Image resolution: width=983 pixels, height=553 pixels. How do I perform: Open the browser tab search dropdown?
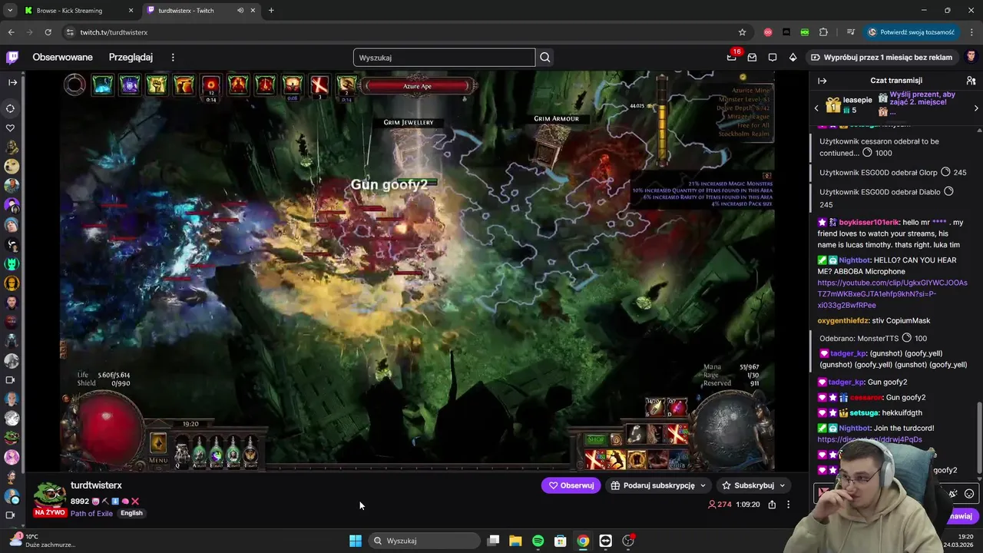pos(9,11)
